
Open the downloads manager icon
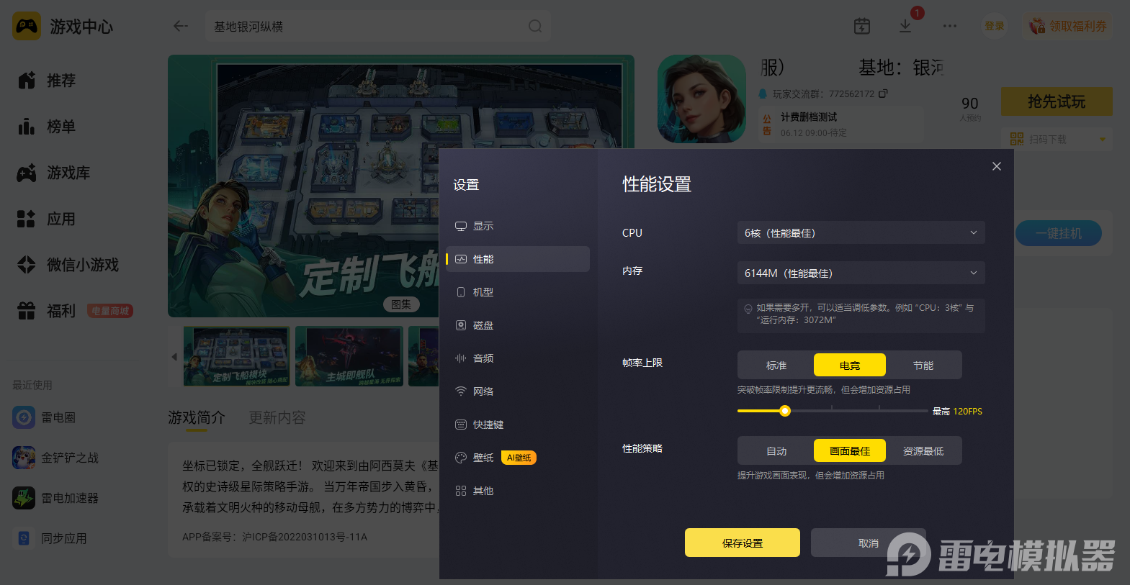(x=905, y=26)
